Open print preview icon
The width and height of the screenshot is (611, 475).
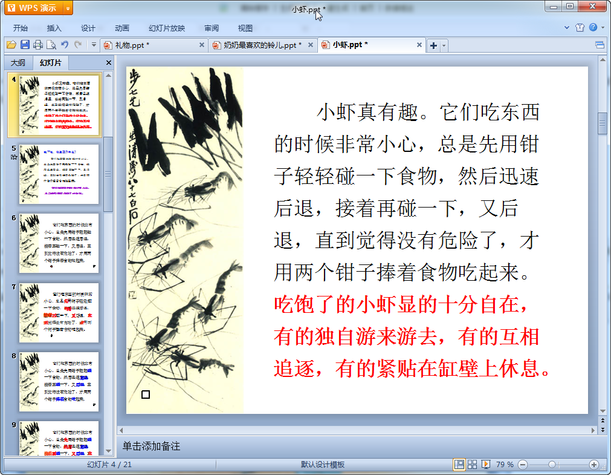[x=51, y=45]
